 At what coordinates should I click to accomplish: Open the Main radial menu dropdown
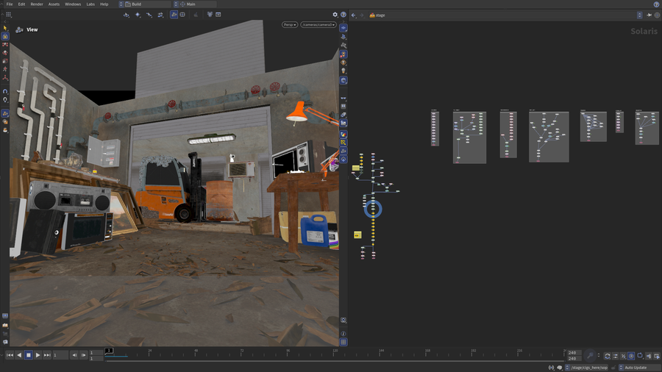pyautogui.click(x=195, y=4)
